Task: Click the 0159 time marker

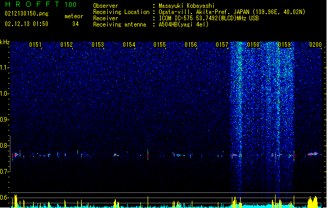Action: [284, 45]
